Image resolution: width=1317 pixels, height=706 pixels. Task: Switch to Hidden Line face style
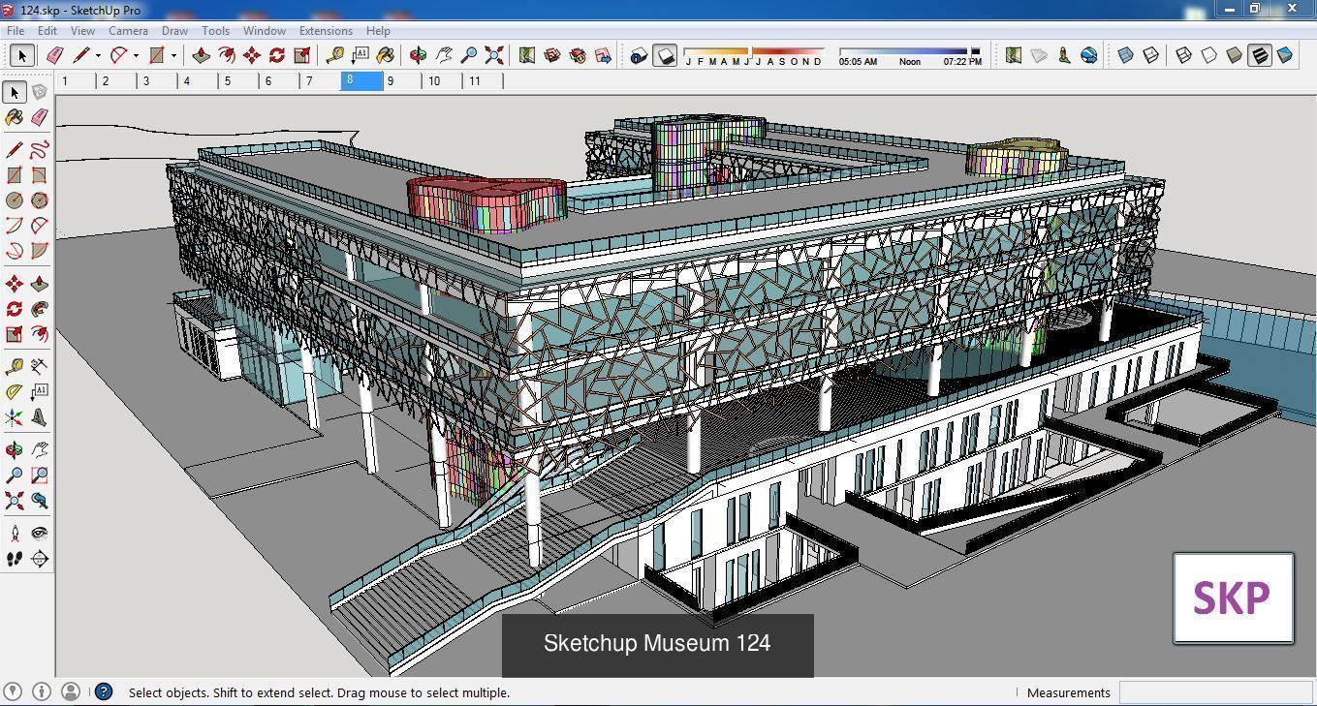[x=1209, y=55]
